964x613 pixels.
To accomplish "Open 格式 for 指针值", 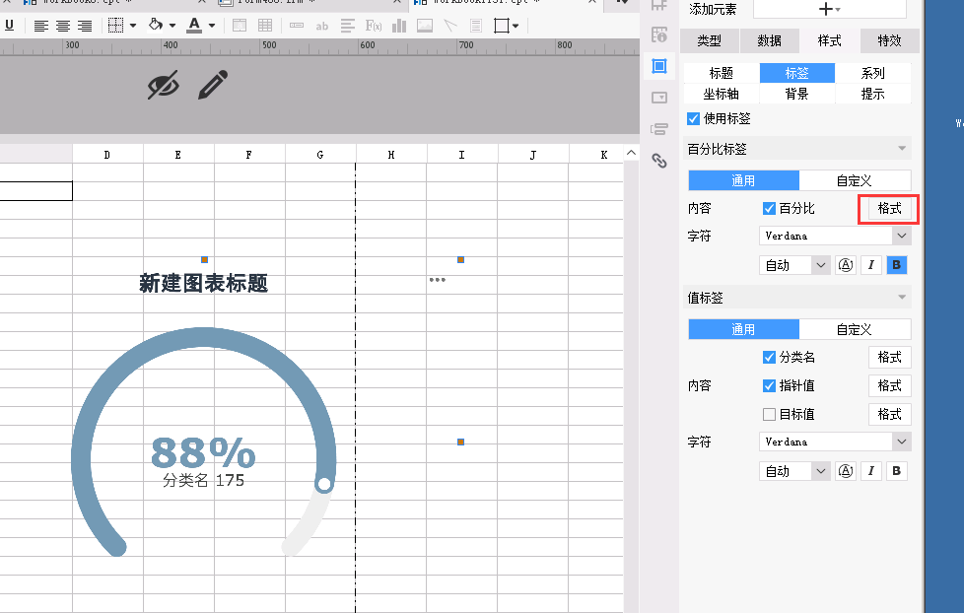I will pyautogui.click(x=890, y=385).
